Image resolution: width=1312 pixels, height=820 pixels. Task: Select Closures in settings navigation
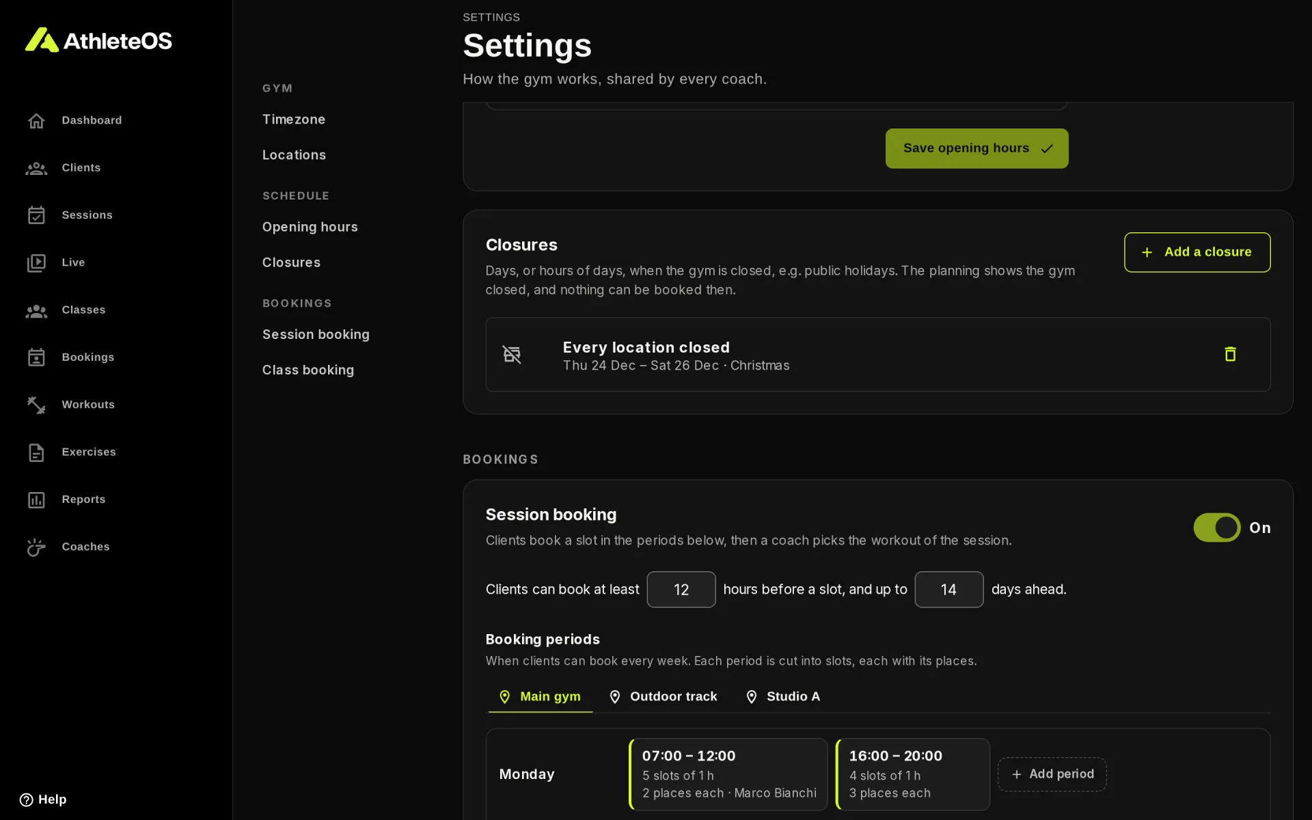point(291,262)
